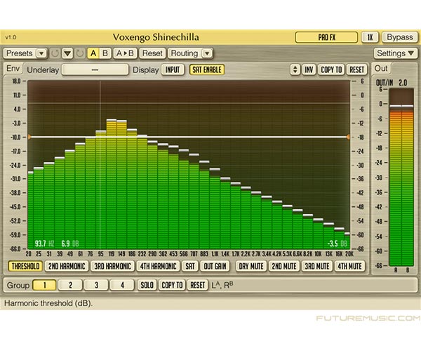
Task: Click the Voxengo Shinechilla title
Action: (156, 37)
